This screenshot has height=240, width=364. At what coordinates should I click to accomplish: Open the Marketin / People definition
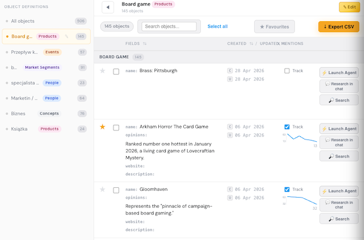click(46, 98)
